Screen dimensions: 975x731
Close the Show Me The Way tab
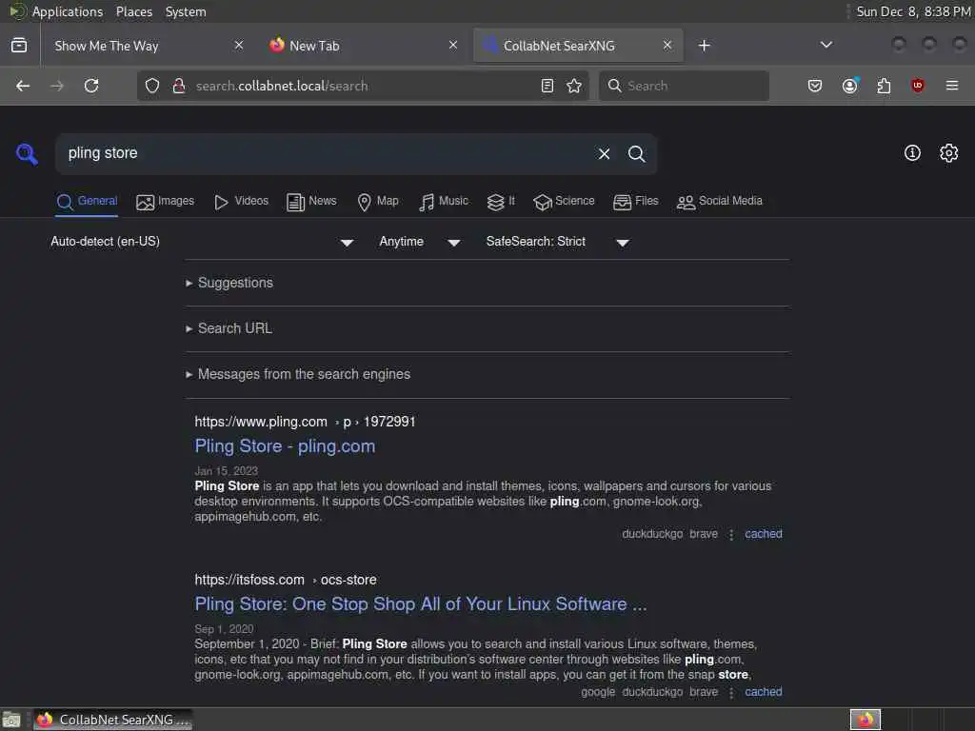tap(239, 45)
